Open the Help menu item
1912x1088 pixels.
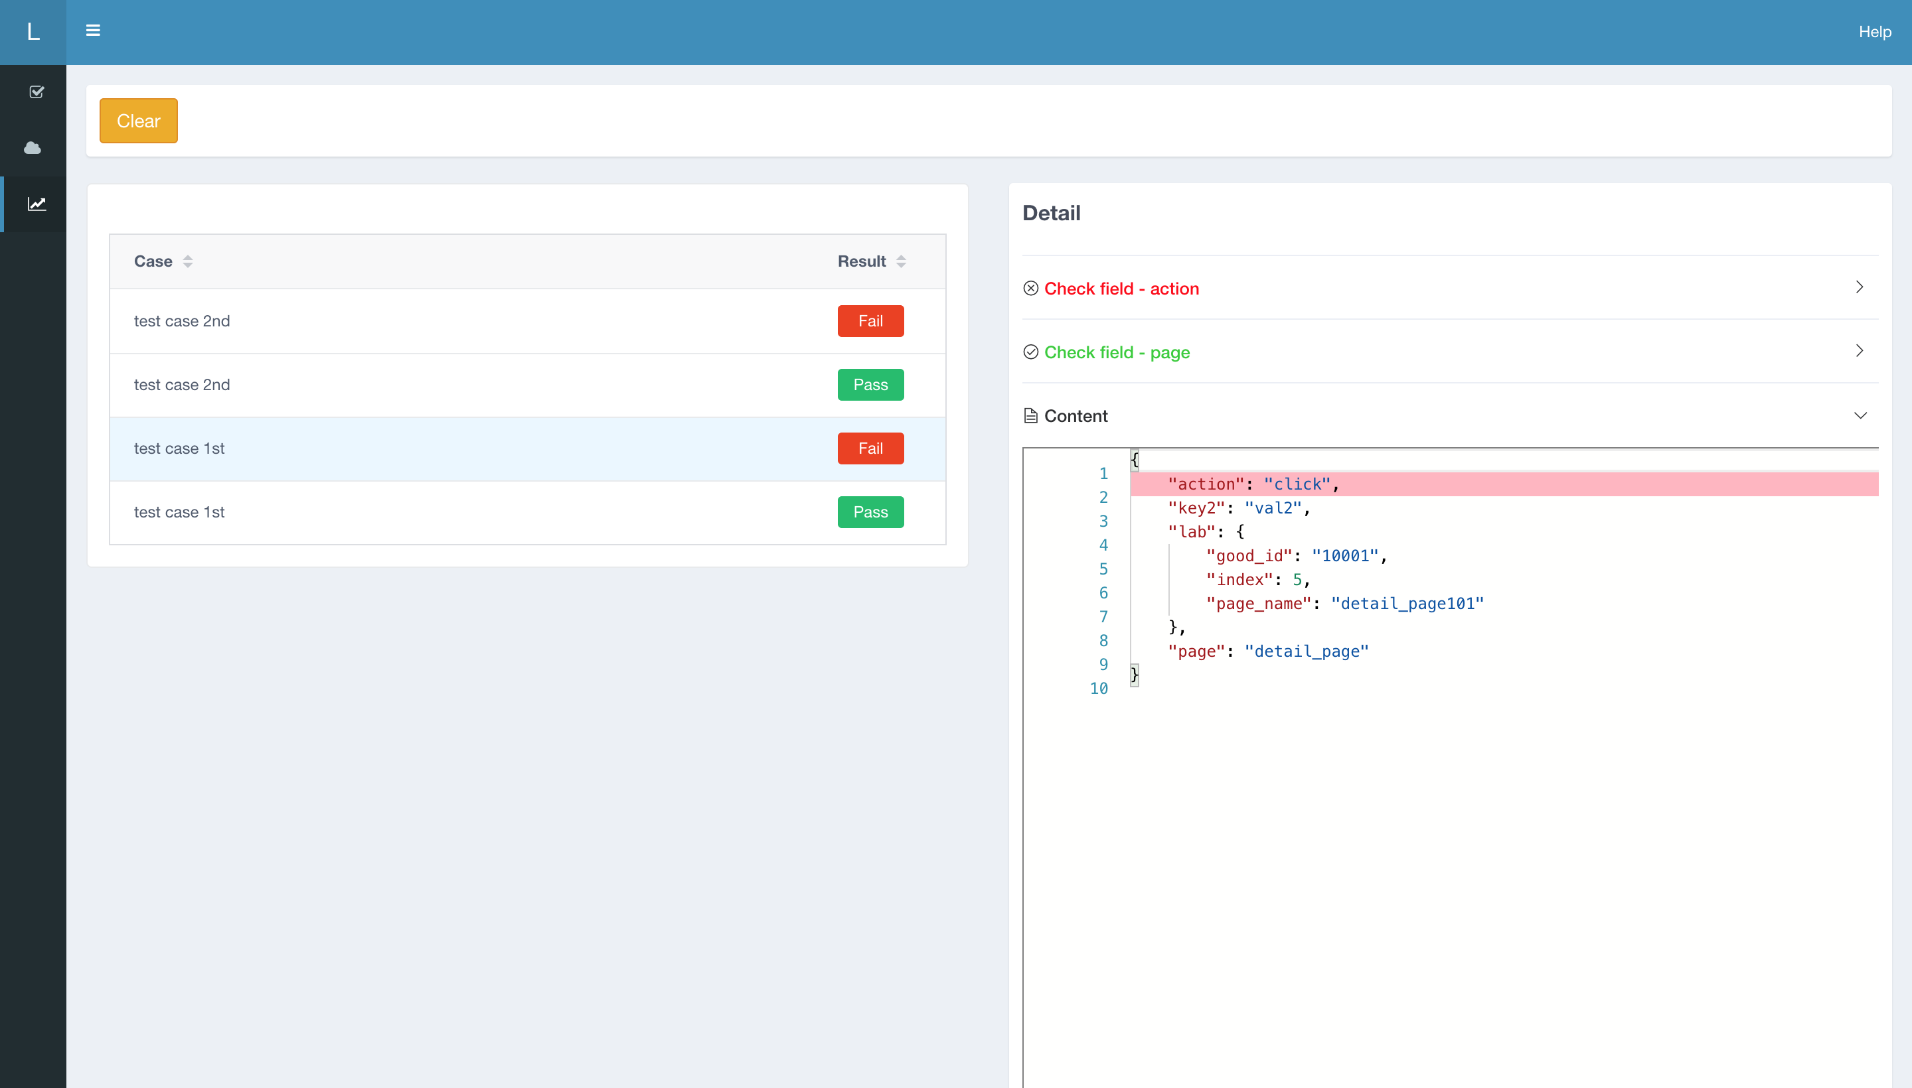[x=1874, y=32]
